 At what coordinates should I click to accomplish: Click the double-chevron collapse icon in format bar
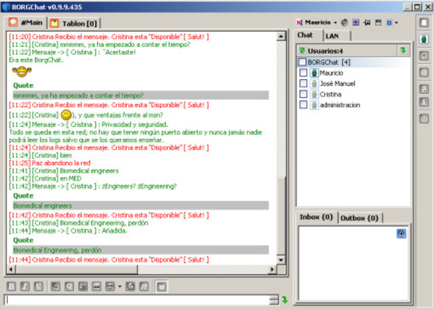point(161,286)
